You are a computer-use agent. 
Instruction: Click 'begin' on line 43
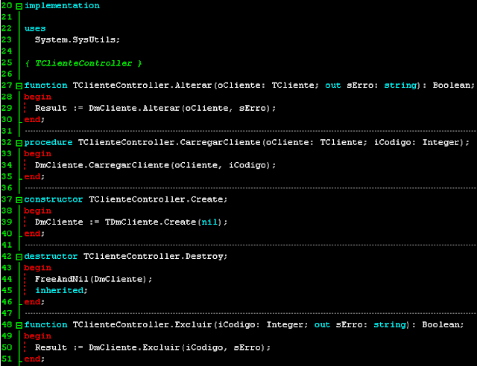pyautogui.click(x=38, y=268)
